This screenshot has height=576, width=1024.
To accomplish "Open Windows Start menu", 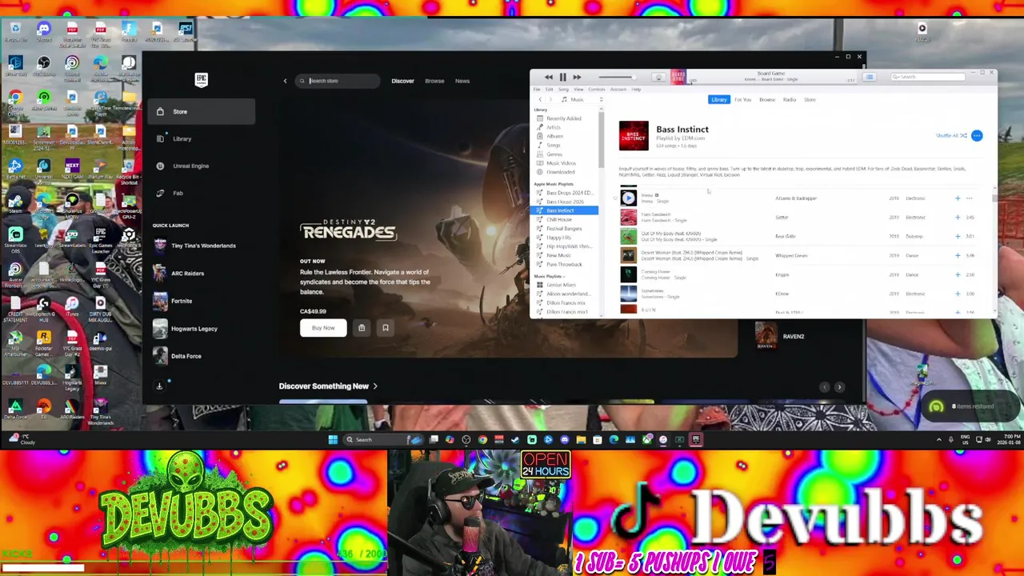I will (333, 439).
